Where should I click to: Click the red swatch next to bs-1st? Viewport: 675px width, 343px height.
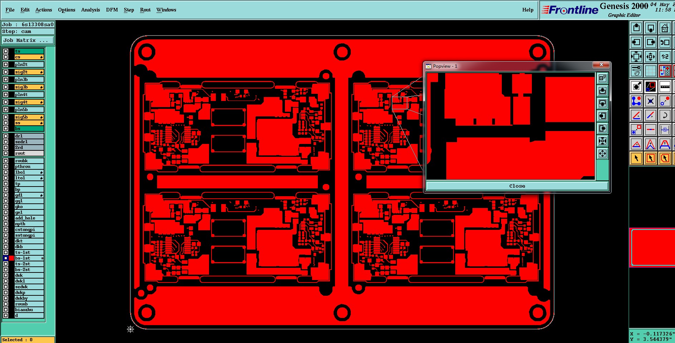11,258
